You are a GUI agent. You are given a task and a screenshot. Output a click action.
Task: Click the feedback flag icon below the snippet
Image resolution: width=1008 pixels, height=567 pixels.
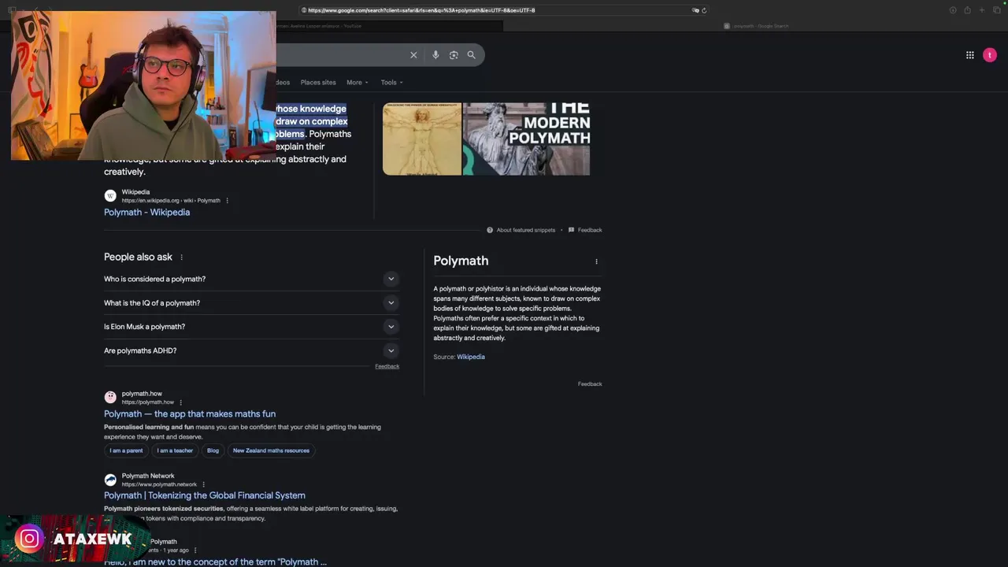[571, 230]
